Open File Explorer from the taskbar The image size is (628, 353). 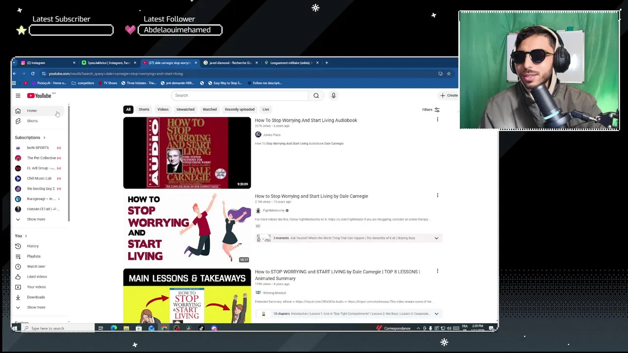pyautogui.click(x=126, y=328)
